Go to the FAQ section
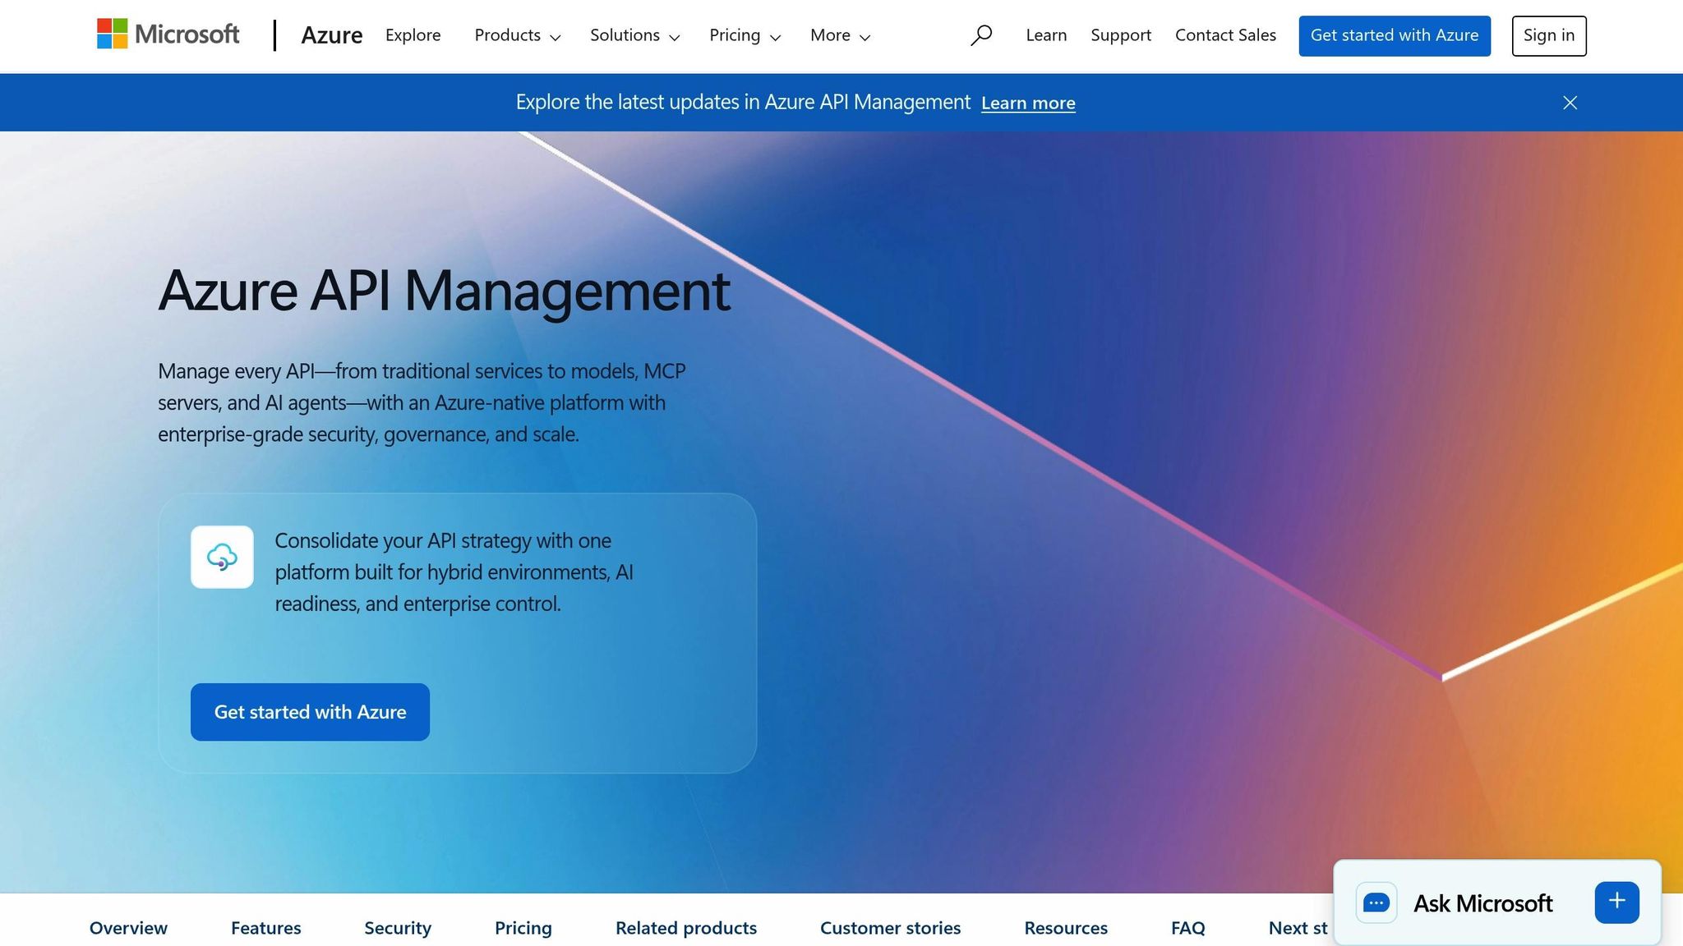This screenshot has height=946, width=1683. [x=1187, y=928]
